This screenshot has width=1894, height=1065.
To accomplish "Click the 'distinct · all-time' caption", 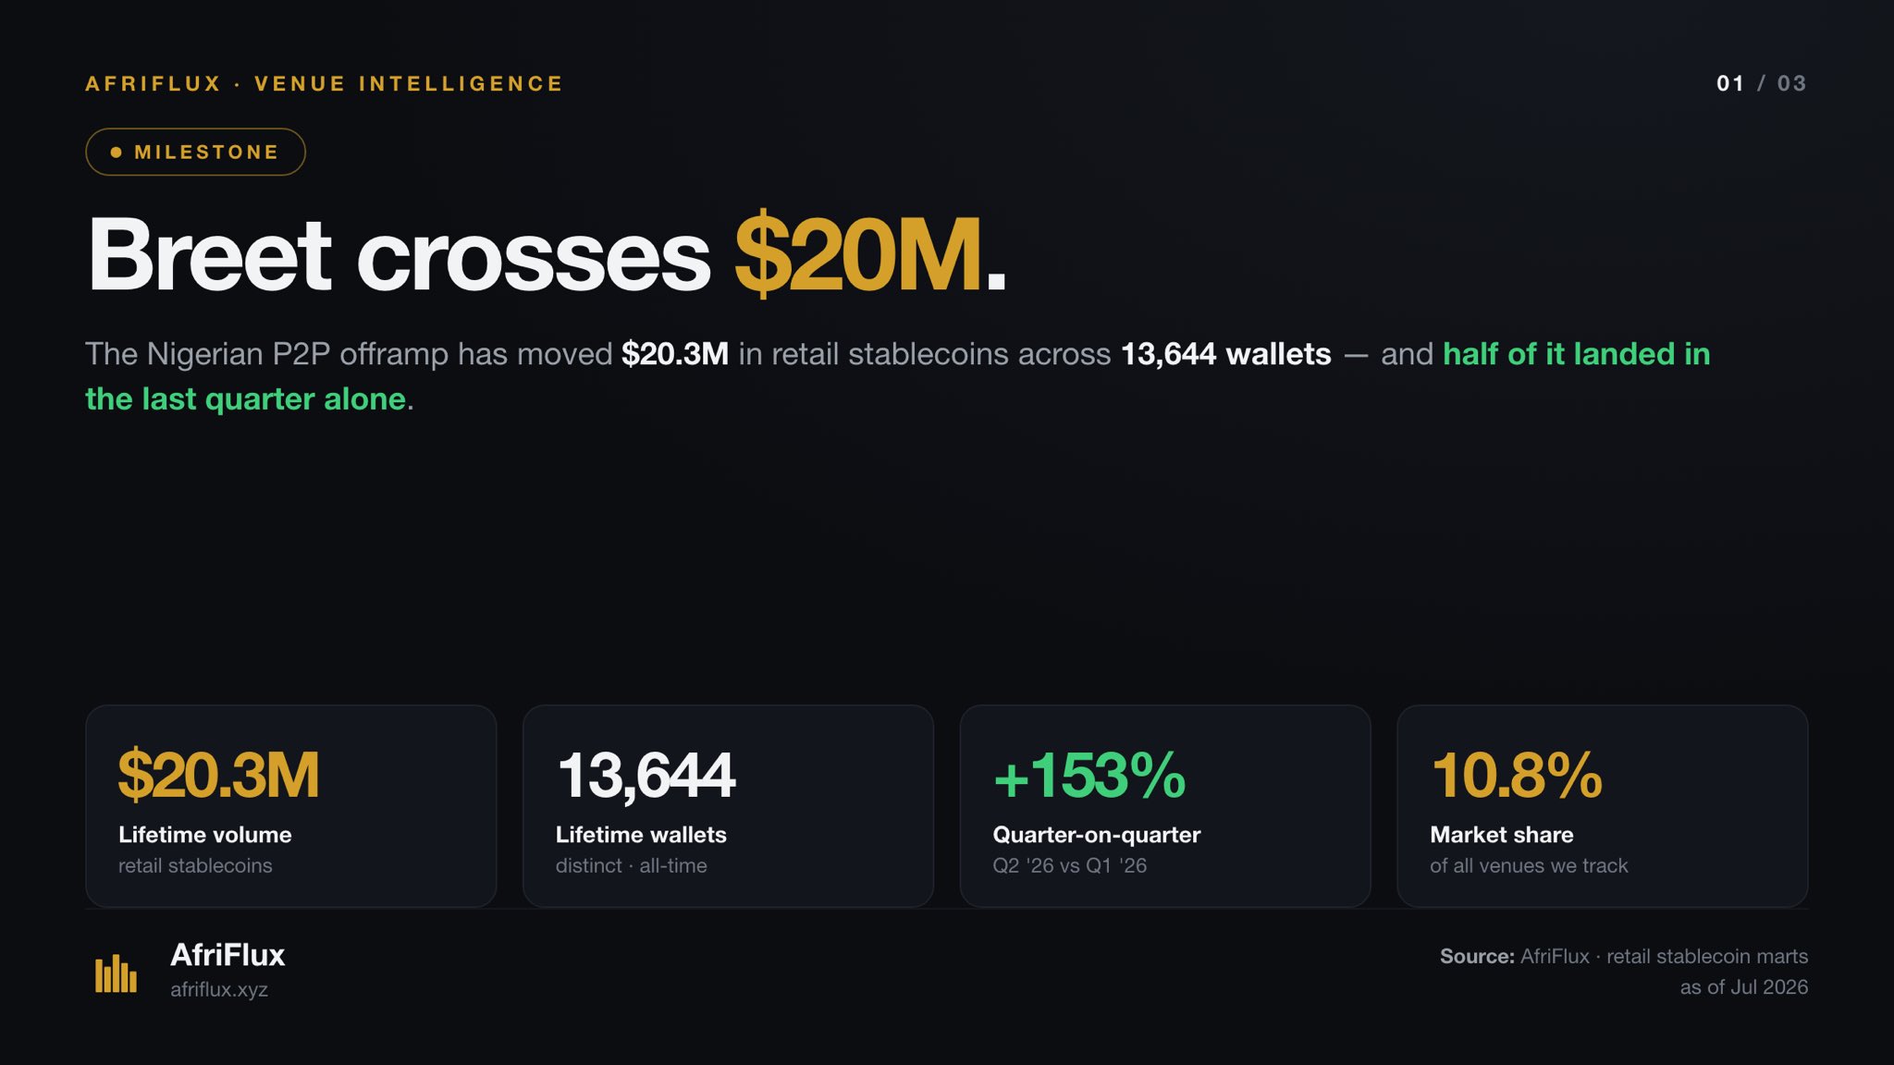I will point(632,865).
